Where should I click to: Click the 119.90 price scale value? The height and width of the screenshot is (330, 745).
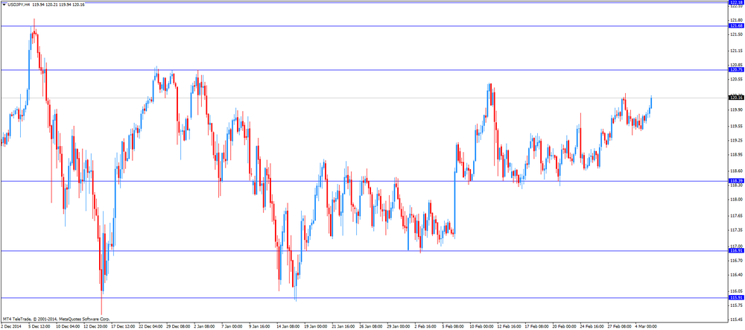point(736,110)
